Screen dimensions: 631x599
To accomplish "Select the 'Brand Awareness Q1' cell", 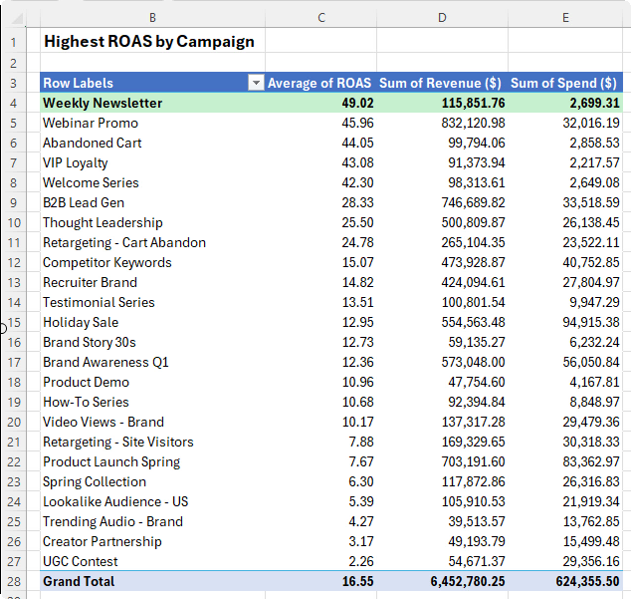I will tap(152, 362).
